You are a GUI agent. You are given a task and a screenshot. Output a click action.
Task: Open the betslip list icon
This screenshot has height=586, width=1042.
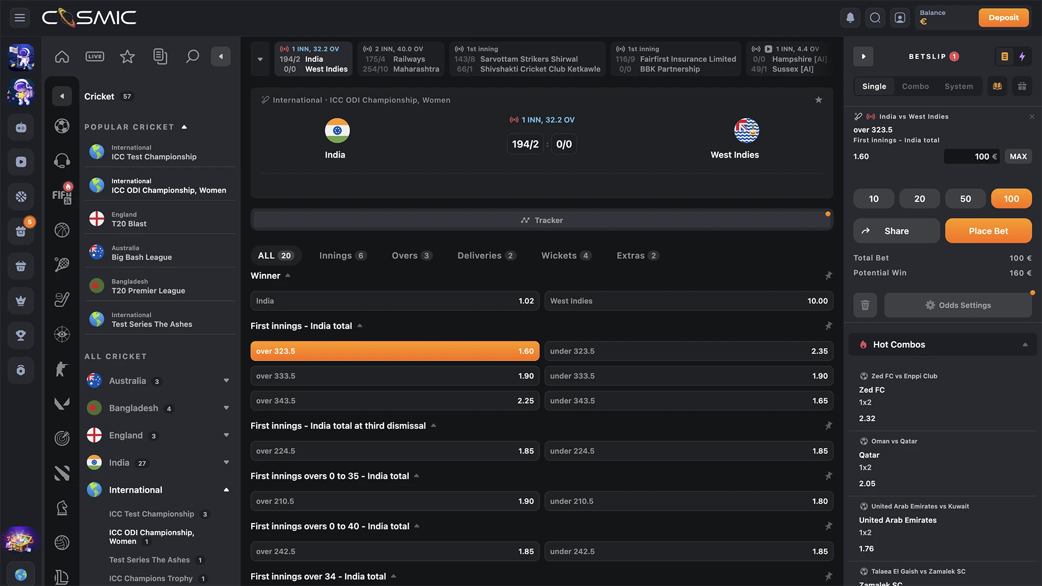click(1005, 56)
